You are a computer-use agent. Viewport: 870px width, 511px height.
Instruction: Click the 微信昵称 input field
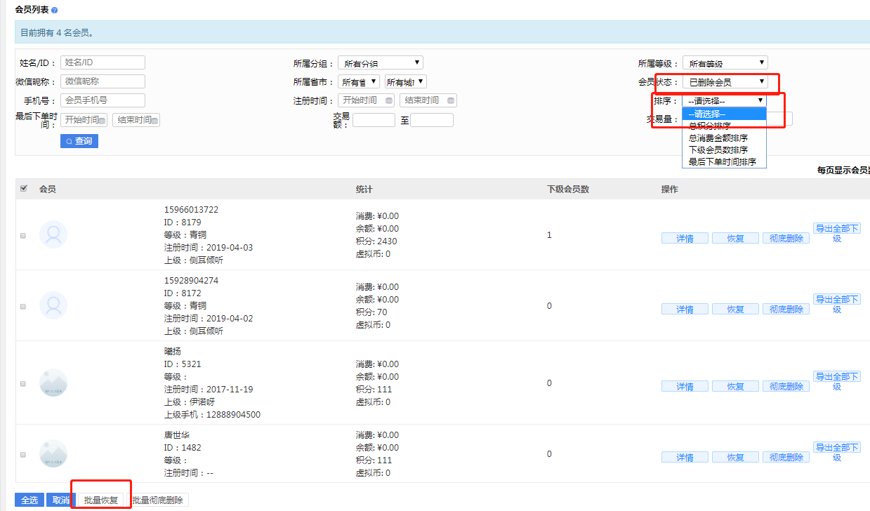[103, 82]
